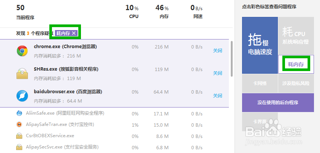Select the AlipaySecSvc.exe (支付宝安全服务) row

pyautogui.click(x=114, y=147)
